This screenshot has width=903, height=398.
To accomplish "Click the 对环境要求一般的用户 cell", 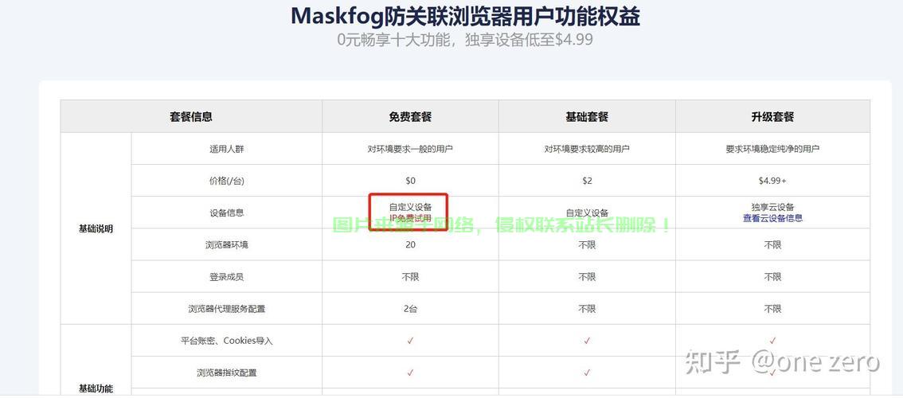I will coord(410,149).
